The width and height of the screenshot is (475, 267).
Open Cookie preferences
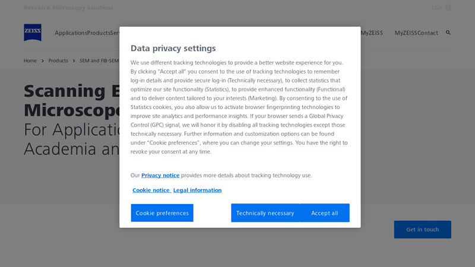[162, 213]
